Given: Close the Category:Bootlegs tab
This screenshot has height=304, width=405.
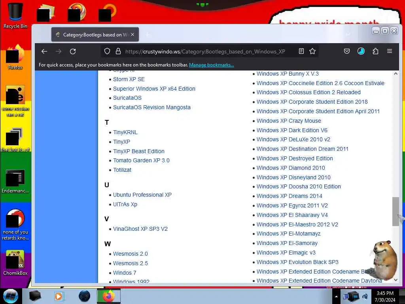Looking at the screenshot, I should click(132, 34).
